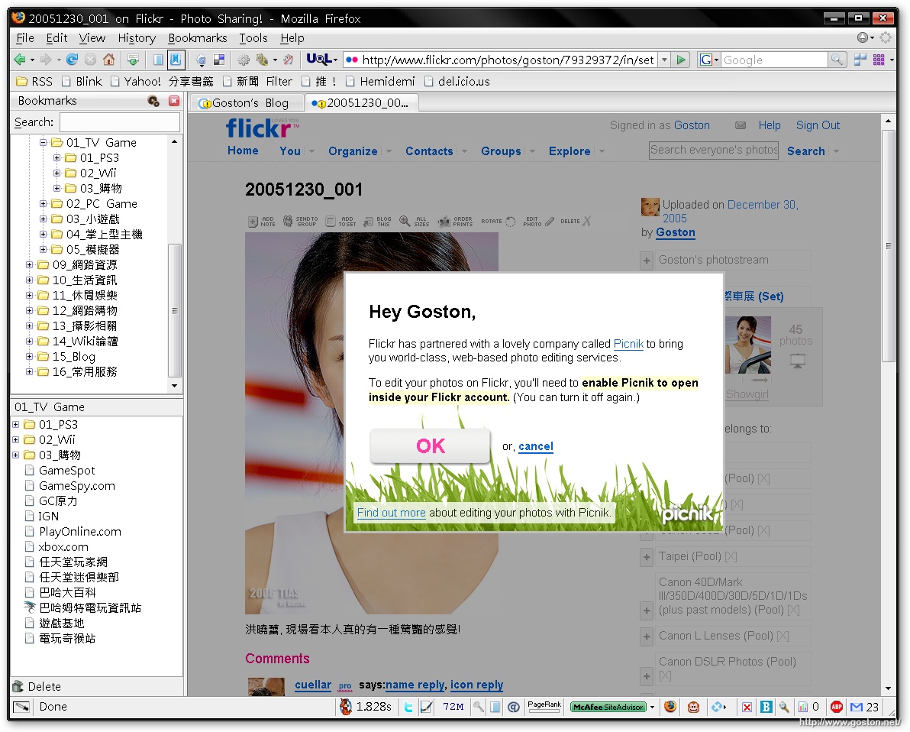Open the RSS bookmark folder on the toolbar
Viewport: 910px width, 732px height.
tap(34, 81)
